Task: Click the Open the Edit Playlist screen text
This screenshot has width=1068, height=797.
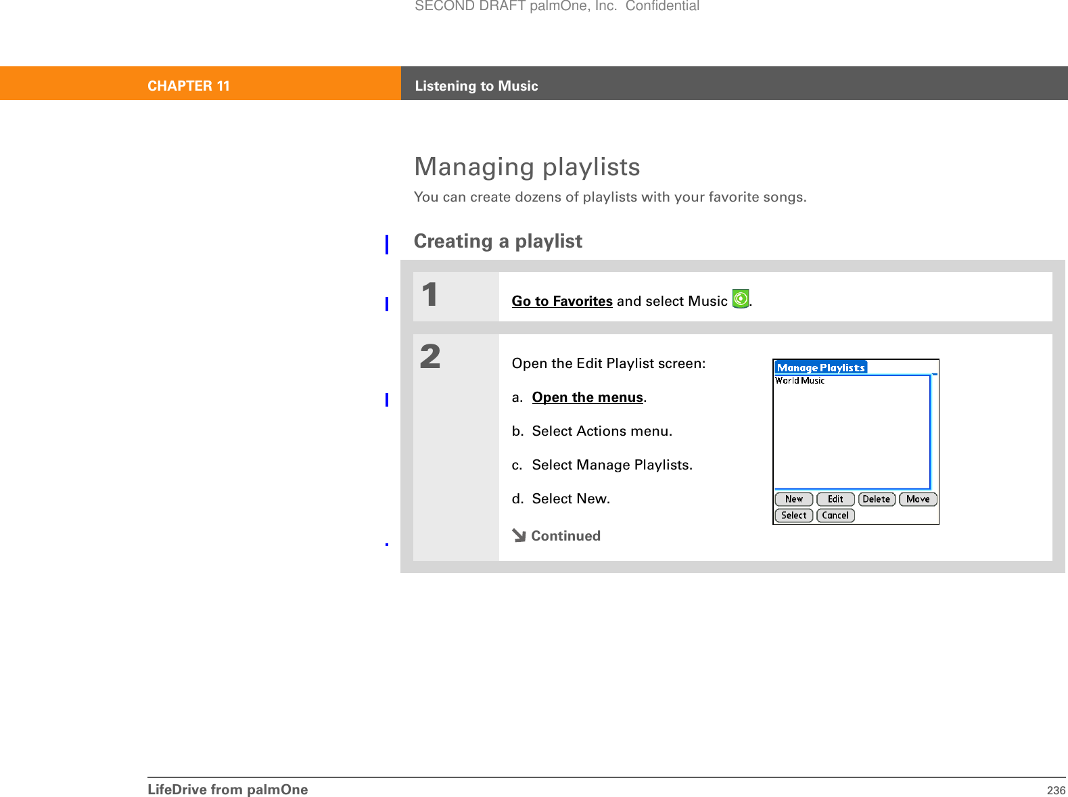Action: tap(609, 363)
